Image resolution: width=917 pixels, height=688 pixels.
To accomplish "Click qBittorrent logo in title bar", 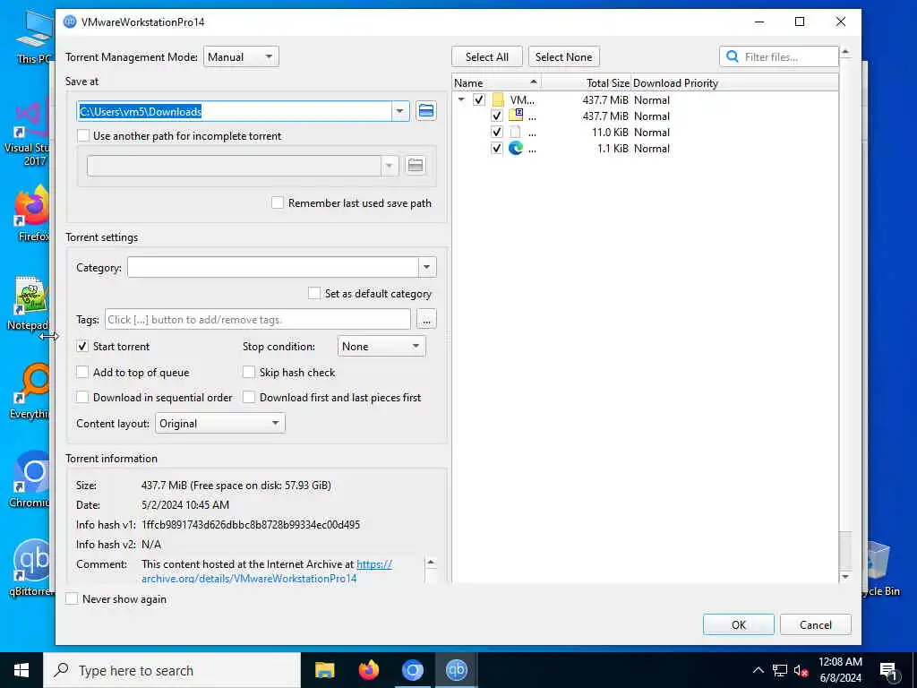I will click(70, 21).
